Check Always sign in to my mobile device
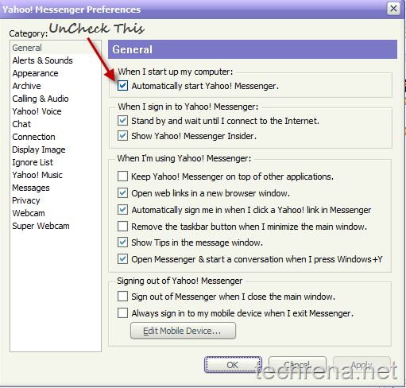This screenshot has height=388, width=406. pos(122,313)
